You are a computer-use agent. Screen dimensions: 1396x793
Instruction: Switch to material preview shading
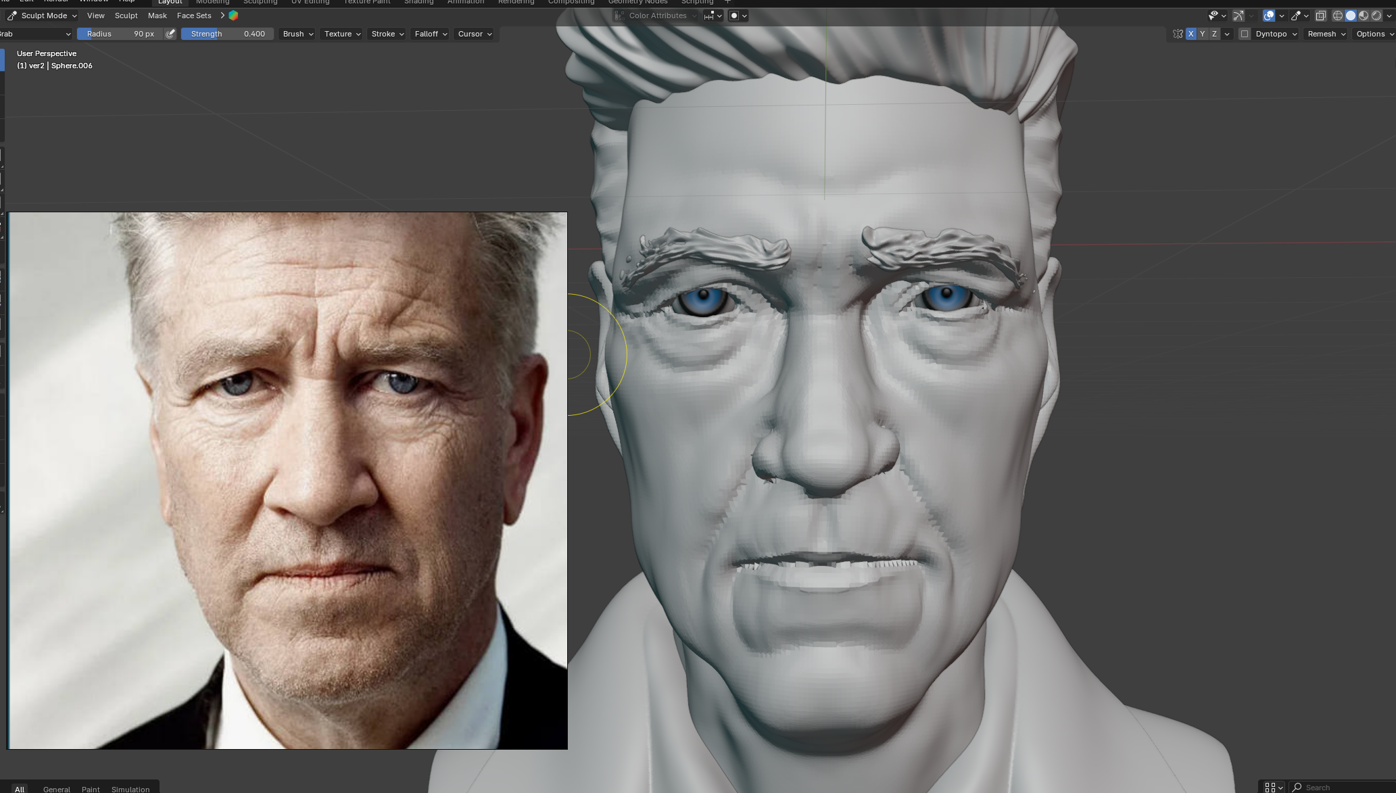(1364, 16)
